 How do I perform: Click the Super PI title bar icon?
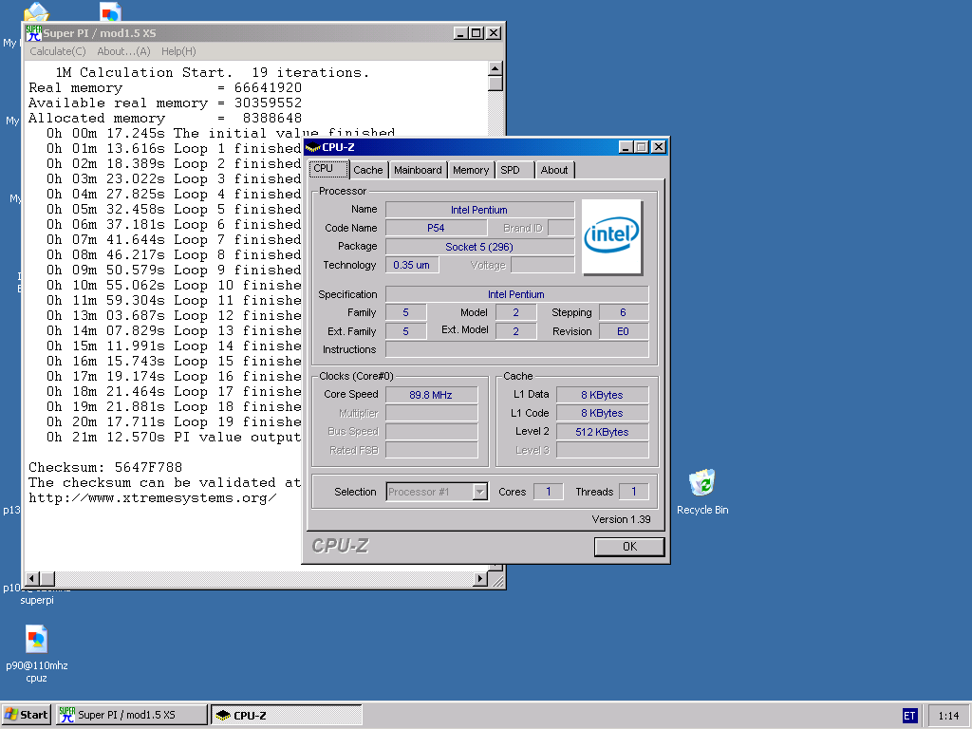pyautogui.click(x=33, y=33)
